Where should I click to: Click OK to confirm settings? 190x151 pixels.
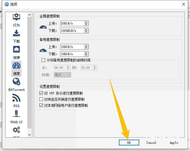129,143
